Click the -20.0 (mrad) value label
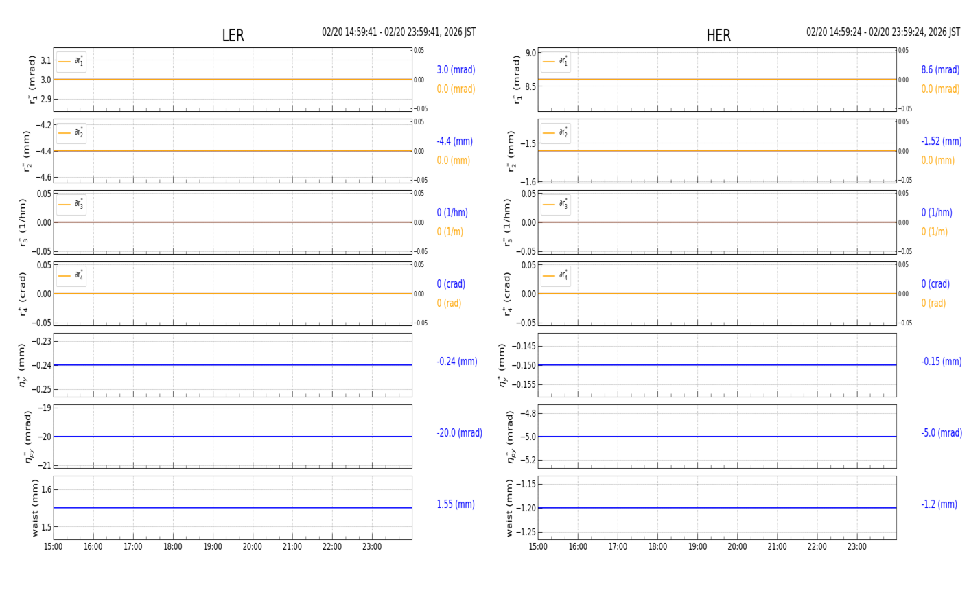Image resolution: width=969 pixels, height=593 pixels. [459, 433]
